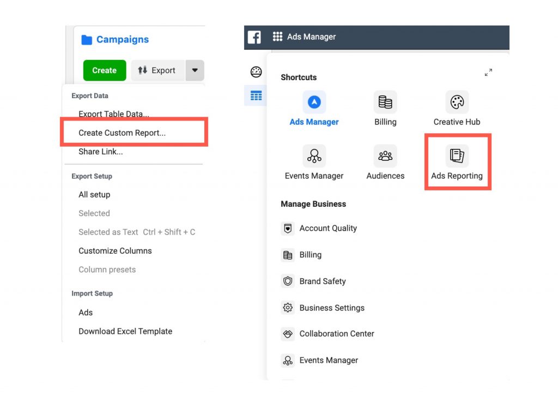Open the nine-dot apps grid menu
The image size is (558, 408).
[x=277, y=37]
